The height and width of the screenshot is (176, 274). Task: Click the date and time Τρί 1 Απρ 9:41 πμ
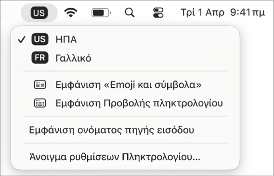click(223, 12)
